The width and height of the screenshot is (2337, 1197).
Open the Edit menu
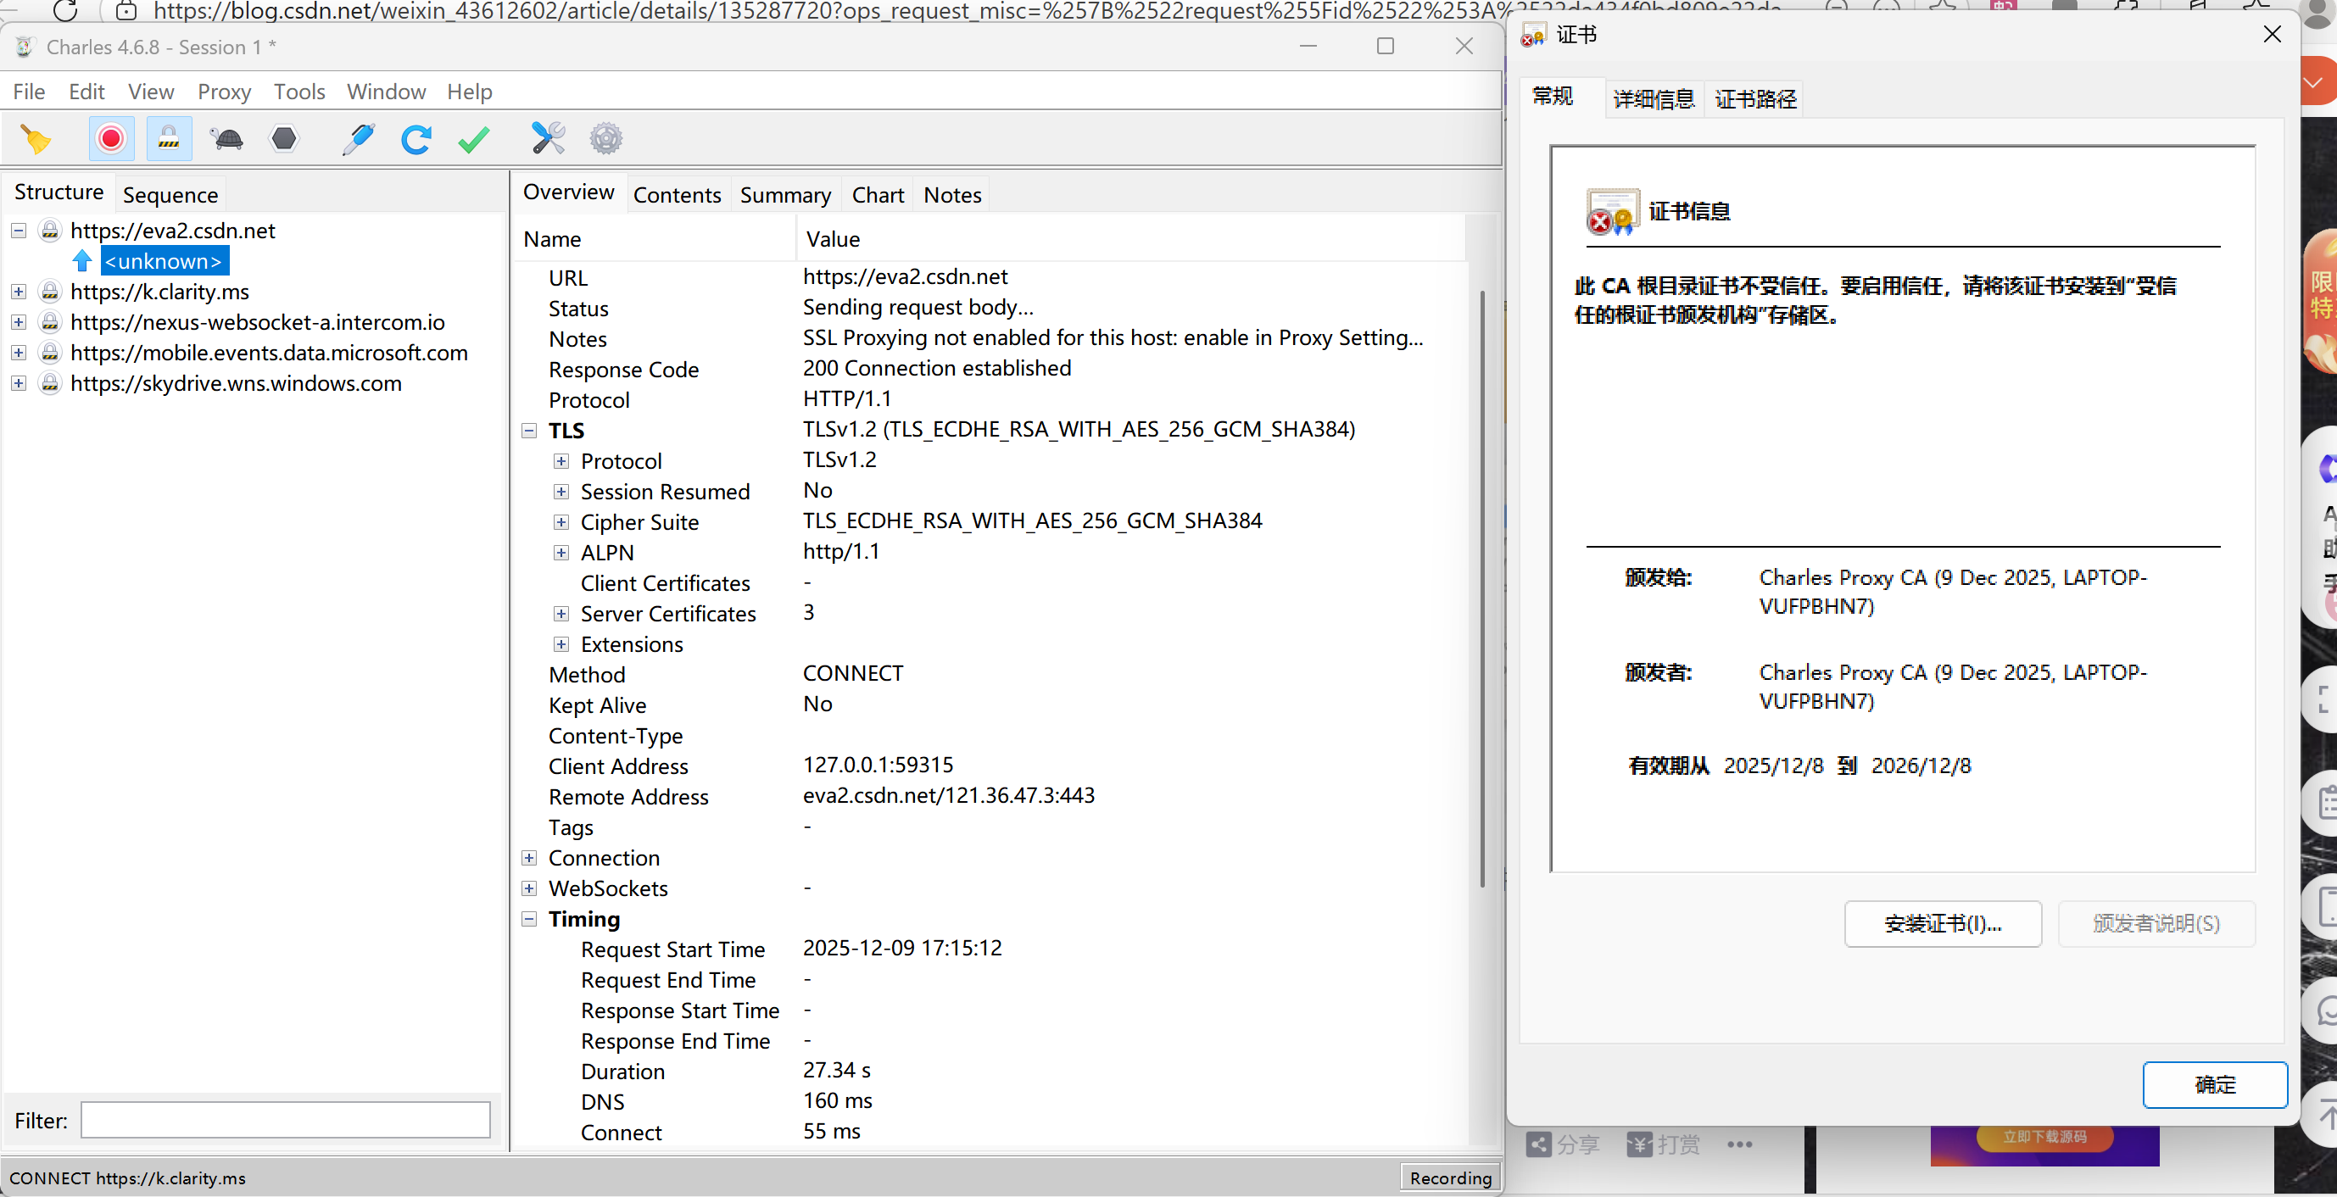point(86,92)
